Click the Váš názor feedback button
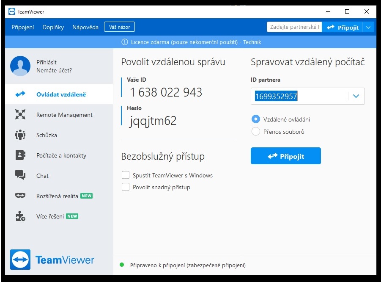The width and height of the screenshot is (381, 282). coord(119,27)
